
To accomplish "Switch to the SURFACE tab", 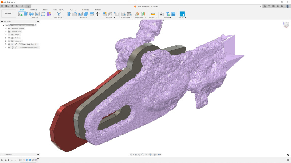I will pyautogui.click(x=33, y=9).
